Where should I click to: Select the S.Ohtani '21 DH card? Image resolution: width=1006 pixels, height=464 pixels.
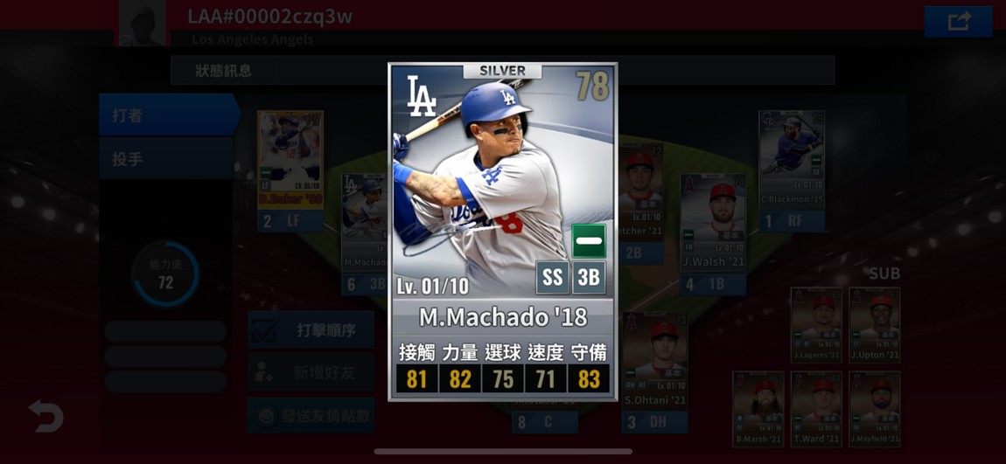(x=654, y=371)
